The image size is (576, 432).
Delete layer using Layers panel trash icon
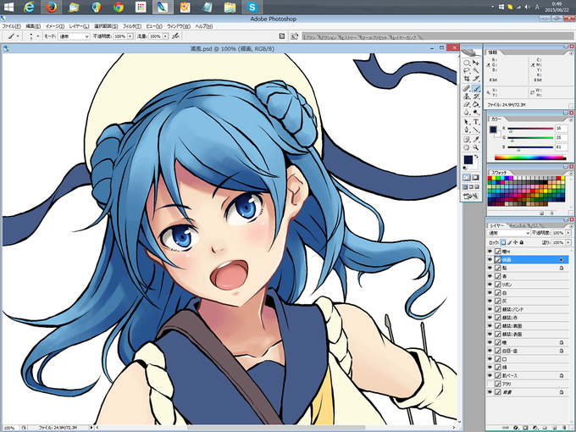(564, 428)
